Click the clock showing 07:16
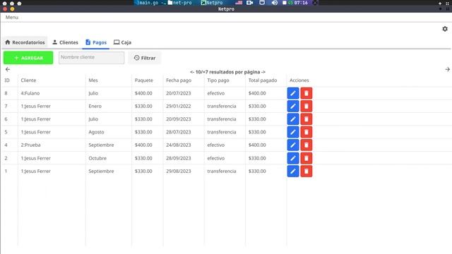 click(x=301, y=3)
